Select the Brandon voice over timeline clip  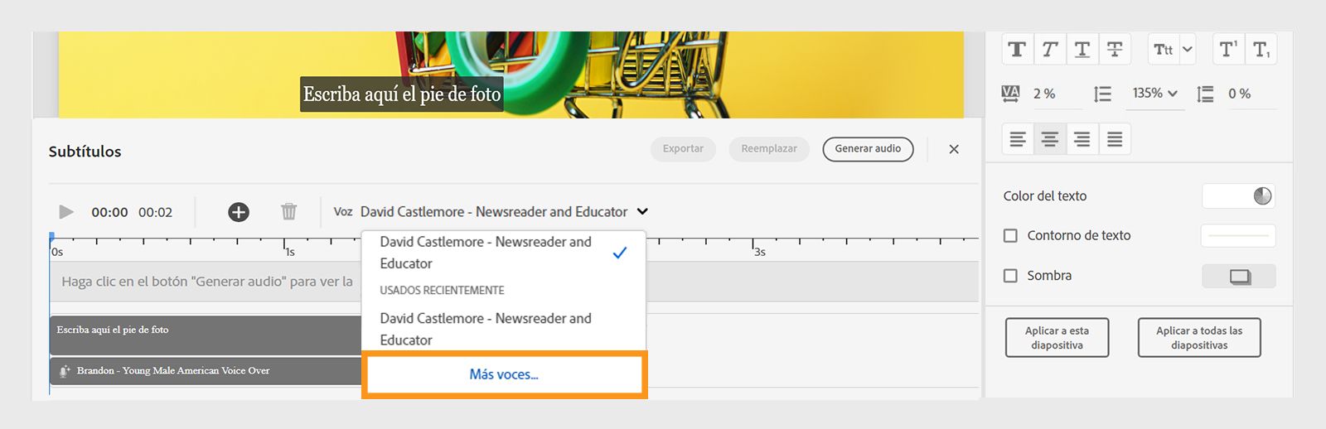coord(206,371)
